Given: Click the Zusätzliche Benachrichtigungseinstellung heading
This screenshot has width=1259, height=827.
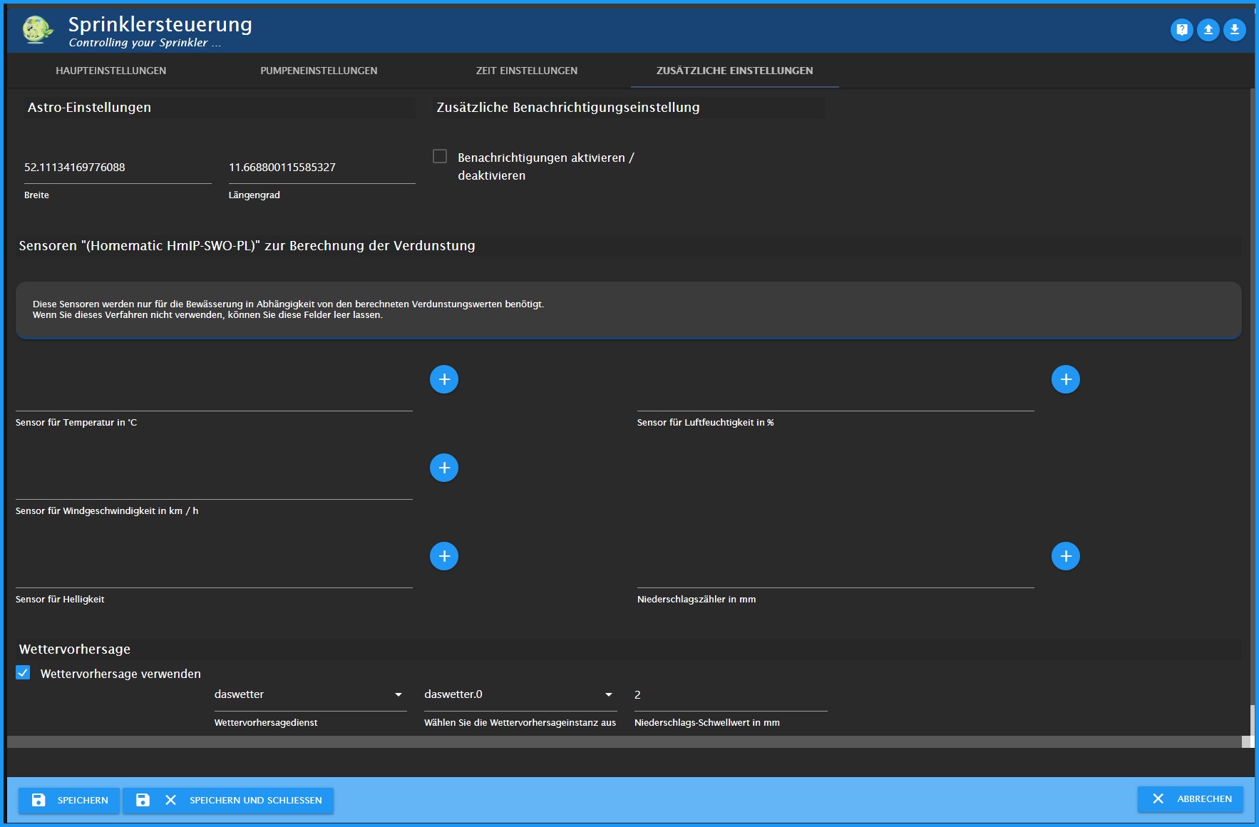Looking at the screenshot, I should pyautogui.click(x=568, y=108).
